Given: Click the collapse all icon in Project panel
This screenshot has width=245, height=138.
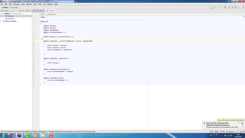Looking at the screenshot, I should 23,11.
